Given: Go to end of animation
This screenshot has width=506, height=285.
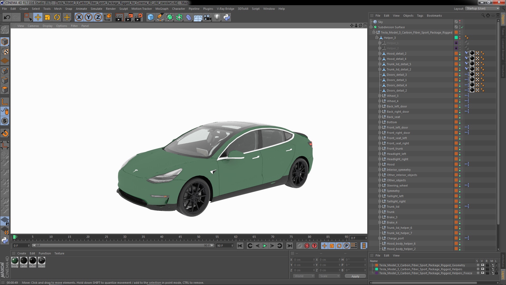Looking at the screenshot, I should pyautogui.click(x=290, y=246).
